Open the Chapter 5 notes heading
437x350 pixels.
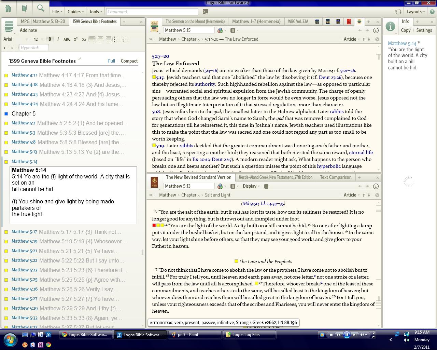point(24,114)
